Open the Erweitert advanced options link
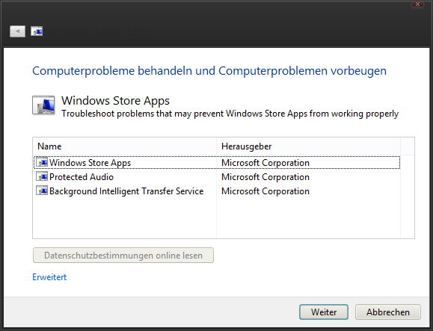433x331 pixels. click(49, 277)
